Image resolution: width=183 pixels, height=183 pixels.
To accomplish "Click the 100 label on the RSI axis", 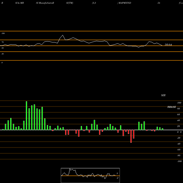I will pos(3,33).
